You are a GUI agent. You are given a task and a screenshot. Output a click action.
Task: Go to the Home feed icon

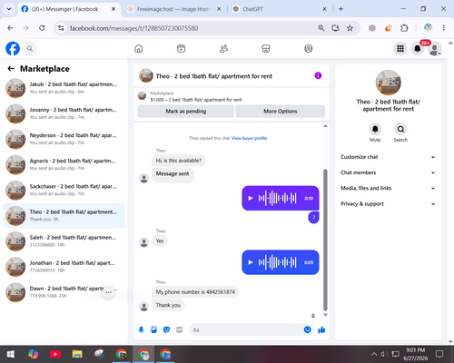tap(139, 48)
